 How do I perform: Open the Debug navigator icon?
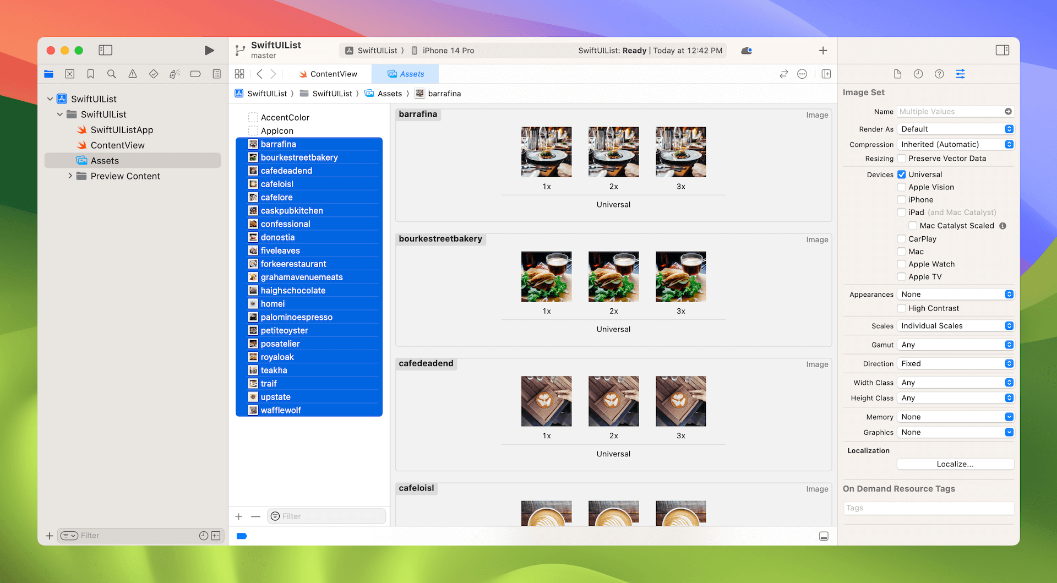coord(175,74)
